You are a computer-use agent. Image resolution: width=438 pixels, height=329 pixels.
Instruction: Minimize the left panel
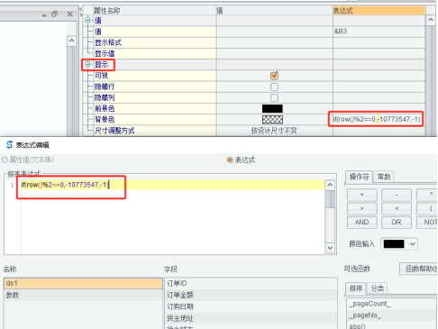44,14
